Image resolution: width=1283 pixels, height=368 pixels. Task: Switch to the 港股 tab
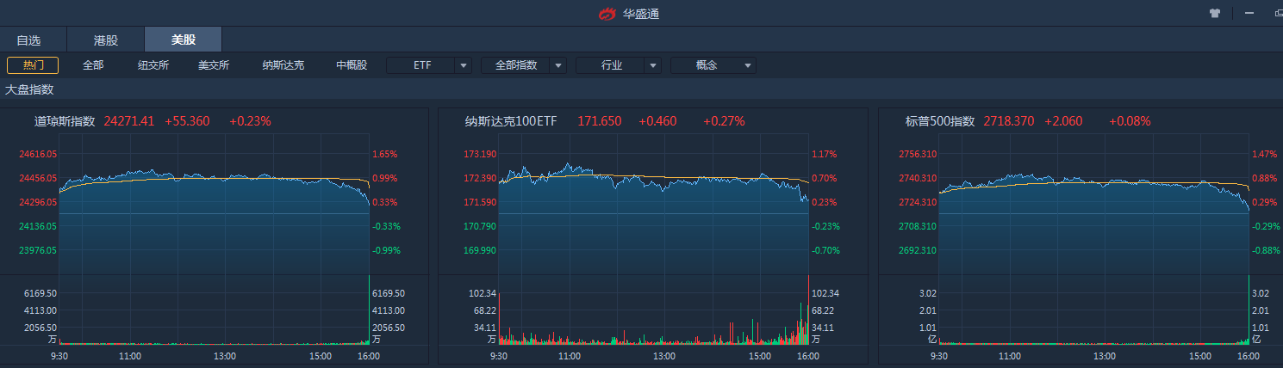coord(105,40)
